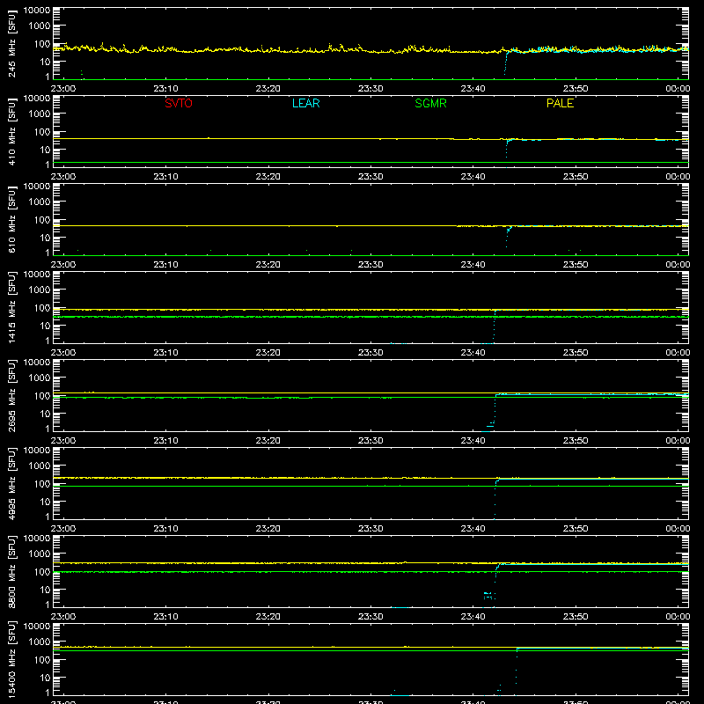Click the 23:40 tick label under 610 MHz plot
Viewport: 704px width, 704px height.
(473, 265)
